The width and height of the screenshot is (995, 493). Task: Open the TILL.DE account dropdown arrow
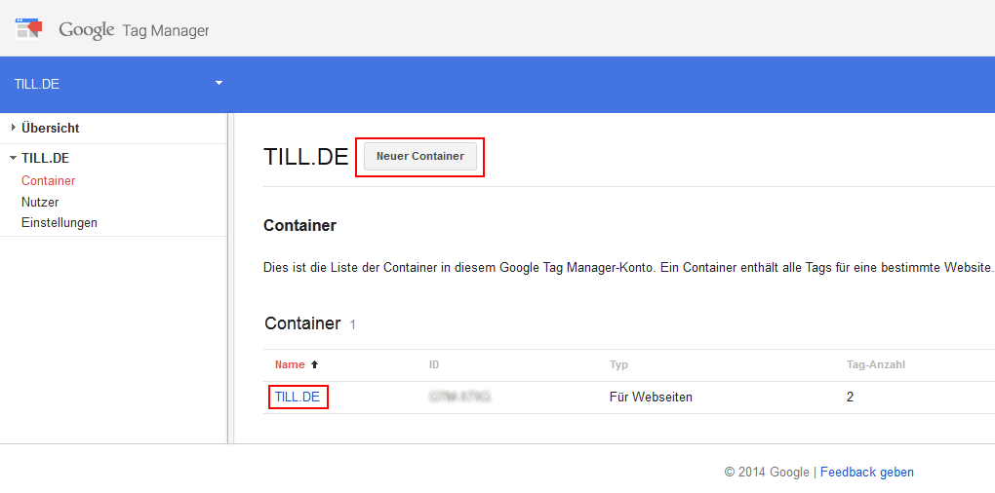pos(219,83)
